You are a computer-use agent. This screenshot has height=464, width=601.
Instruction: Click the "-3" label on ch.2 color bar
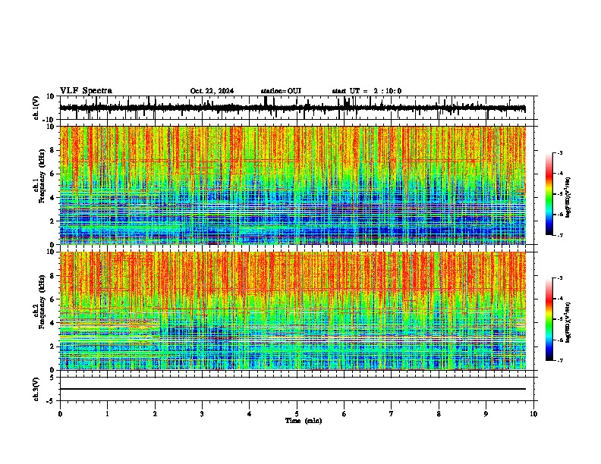coord(560,278)
